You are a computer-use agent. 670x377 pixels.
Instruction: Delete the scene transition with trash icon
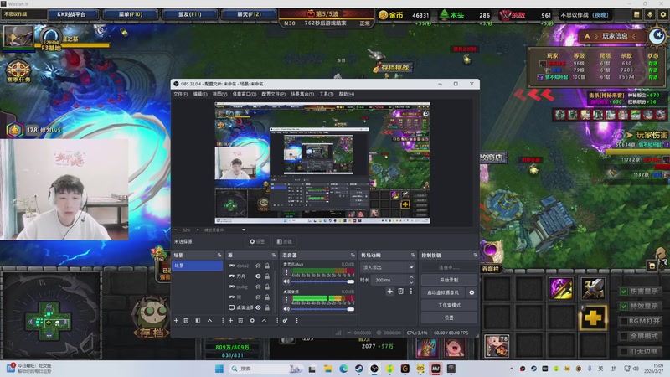(401, 291)
